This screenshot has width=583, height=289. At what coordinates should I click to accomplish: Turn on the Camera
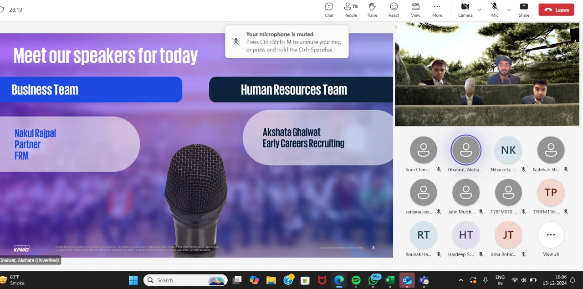[x=465, y=9]
